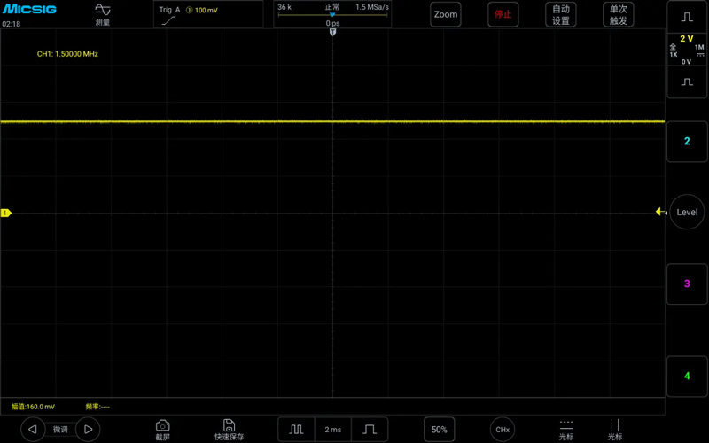This screenshot has width=709, height=443.
Task: Enable channel 4
Action: (687, 376)
